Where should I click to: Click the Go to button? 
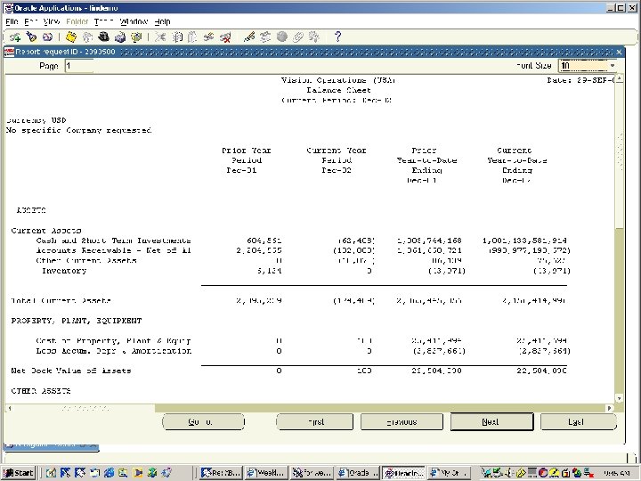pos(203,421)
